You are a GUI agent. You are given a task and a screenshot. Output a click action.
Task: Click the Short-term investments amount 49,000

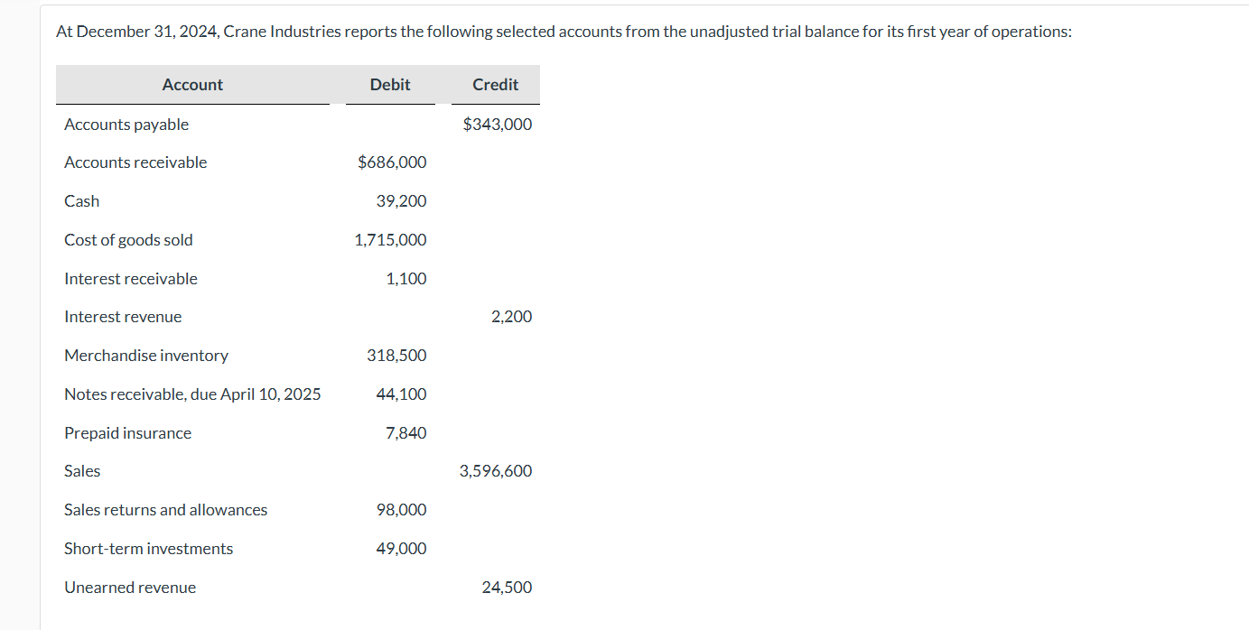(401, 549)
